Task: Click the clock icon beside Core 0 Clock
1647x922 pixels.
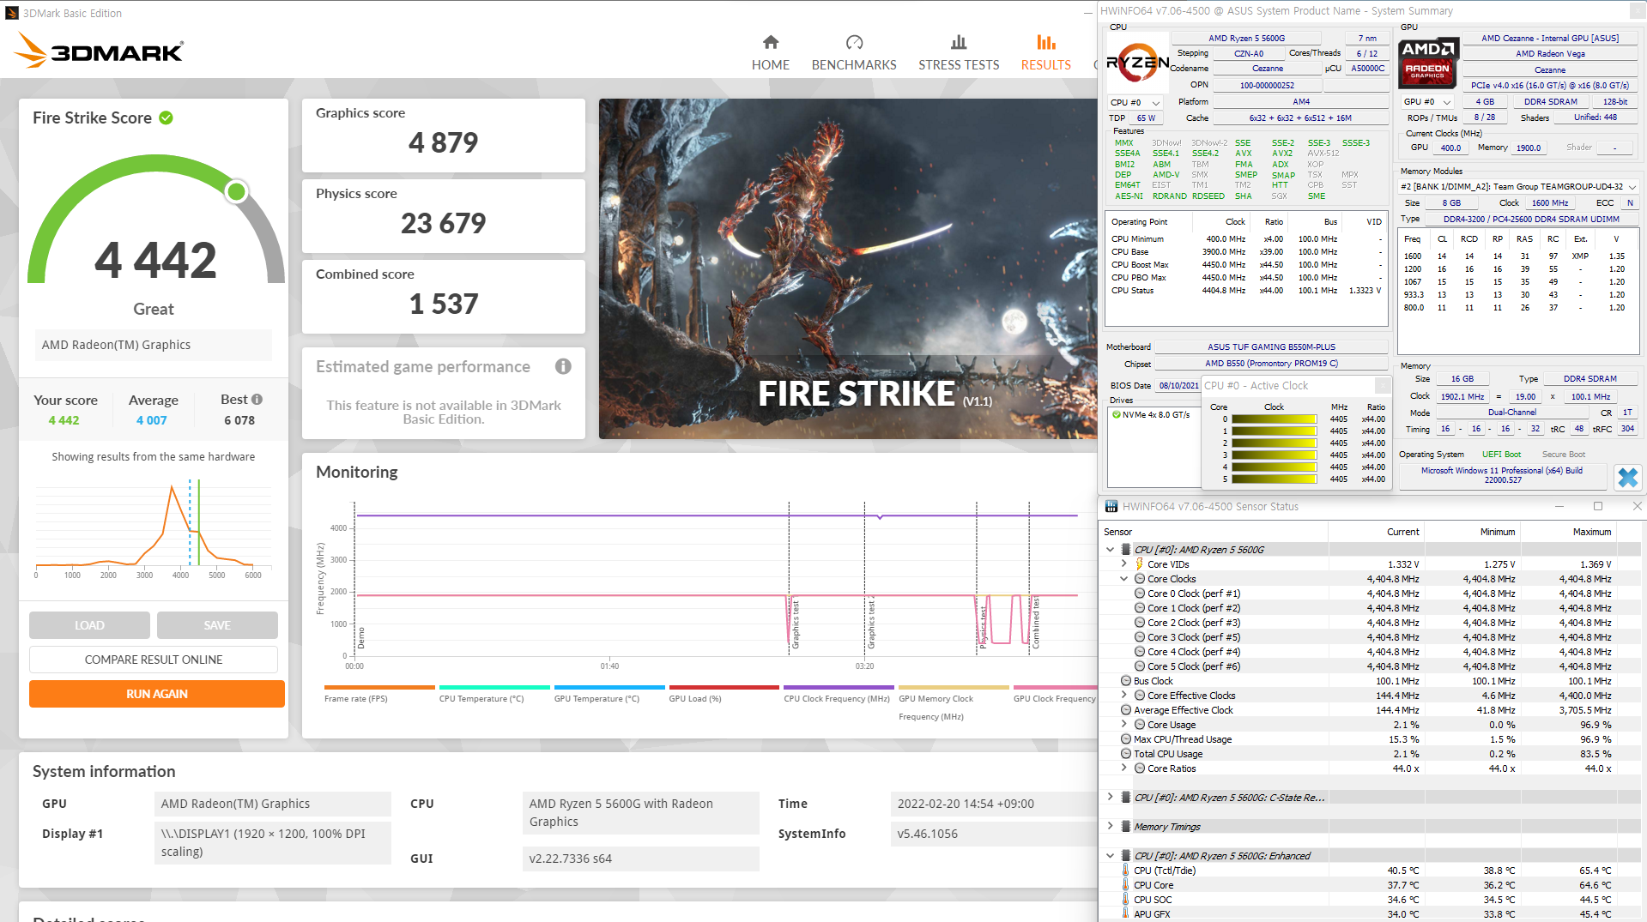Action: click(x=1140, y=594)
